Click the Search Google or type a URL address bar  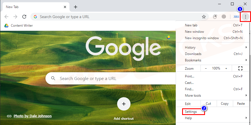pyautogui.click(x=119, y=17)
